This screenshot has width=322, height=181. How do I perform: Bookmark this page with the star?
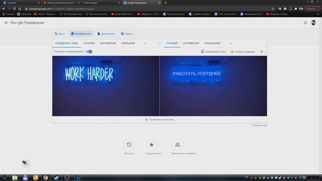point(273,9)
